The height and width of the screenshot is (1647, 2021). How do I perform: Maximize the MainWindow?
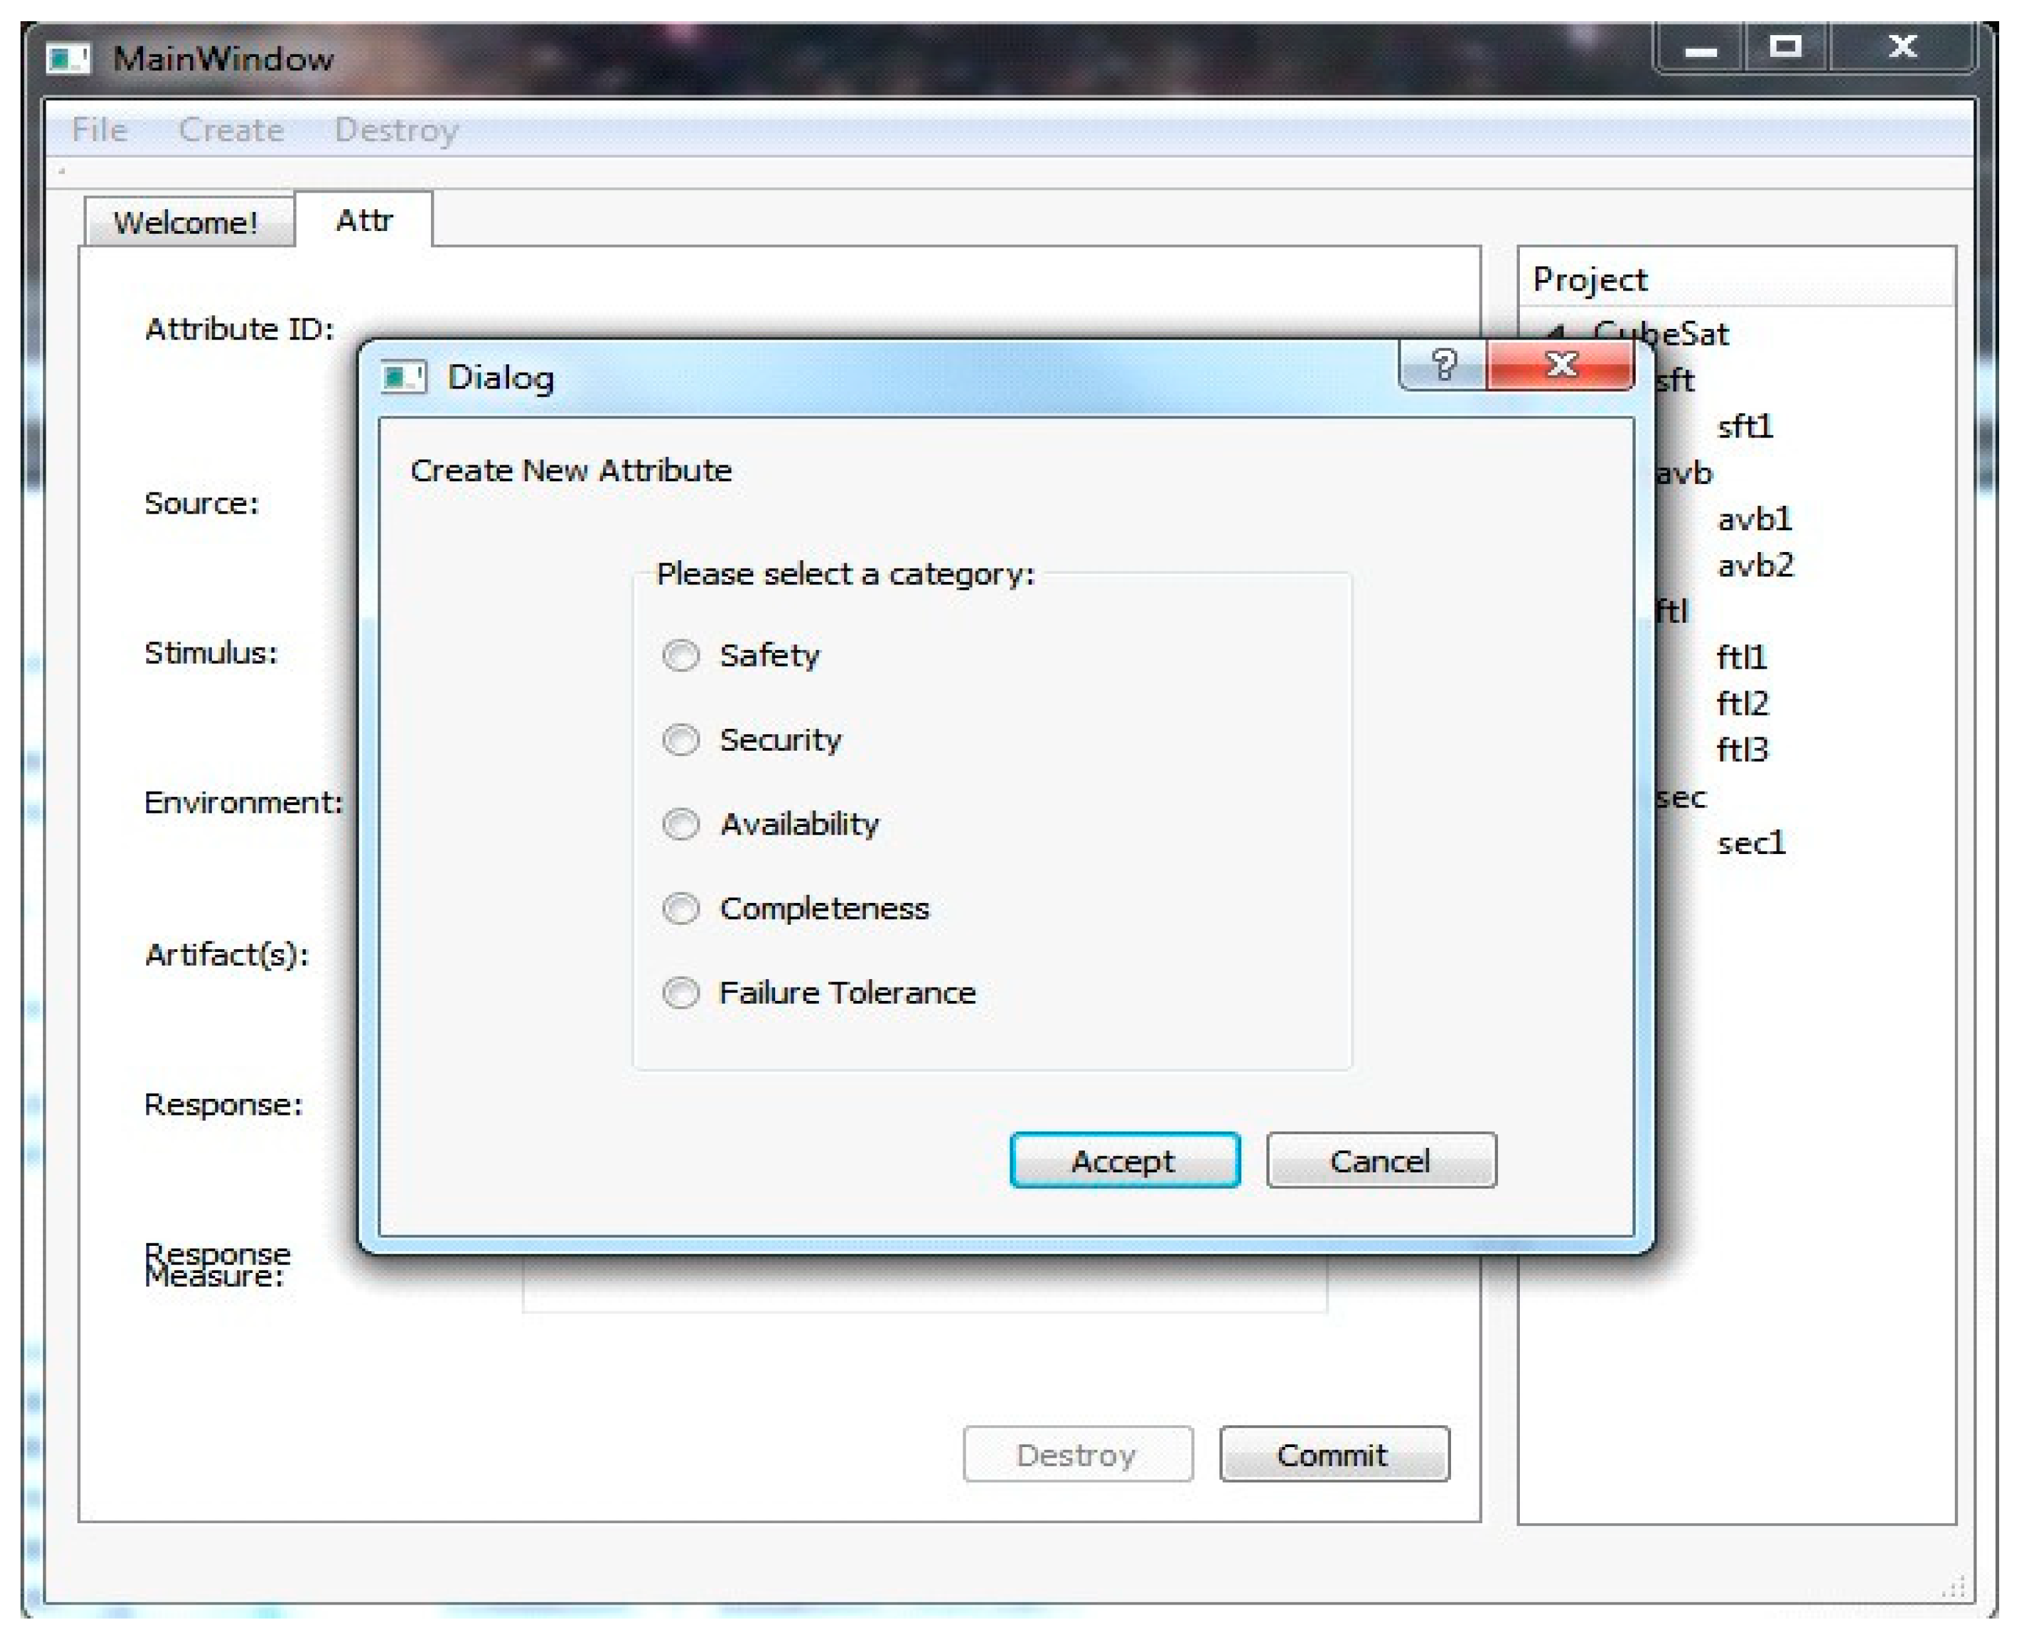coord(1786,48)
